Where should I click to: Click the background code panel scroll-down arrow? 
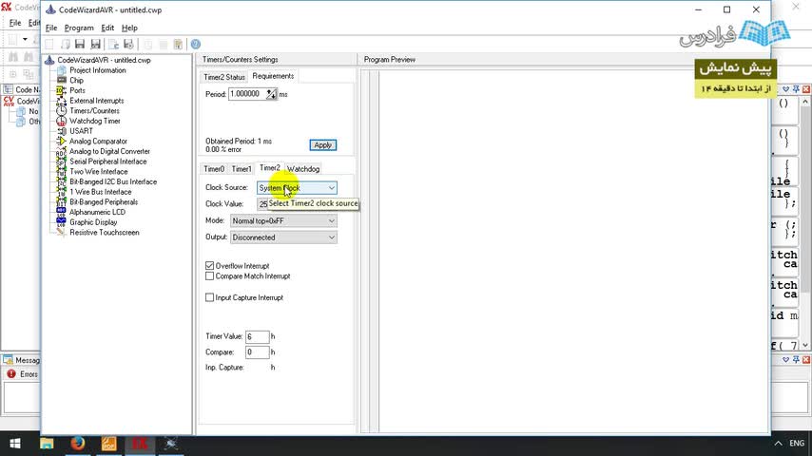805,345
